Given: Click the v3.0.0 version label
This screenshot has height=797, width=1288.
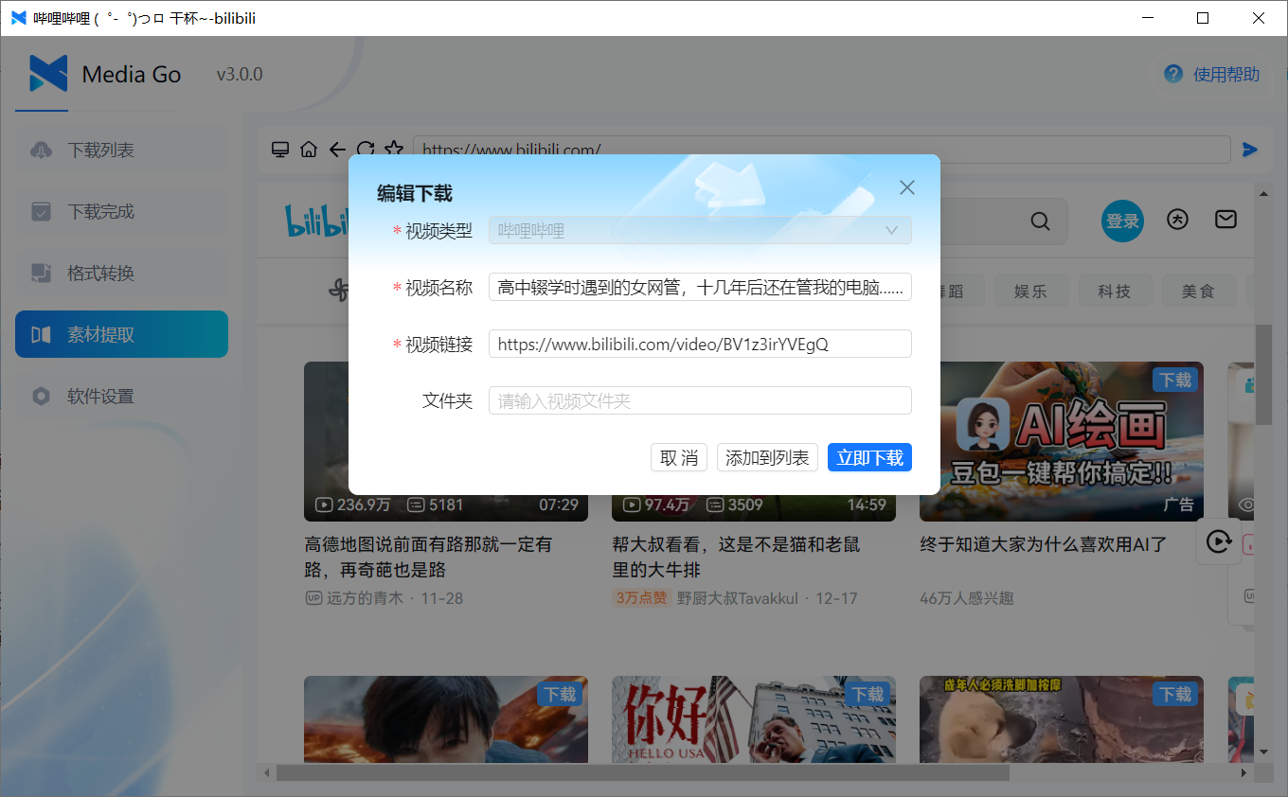Looking at the screenshot, I should tap(240, 75).
